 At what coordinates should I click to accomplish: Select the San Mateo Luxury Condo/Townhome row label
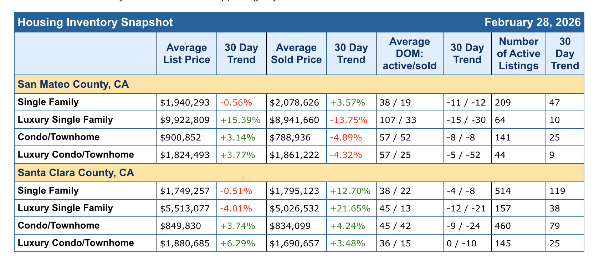76,155
